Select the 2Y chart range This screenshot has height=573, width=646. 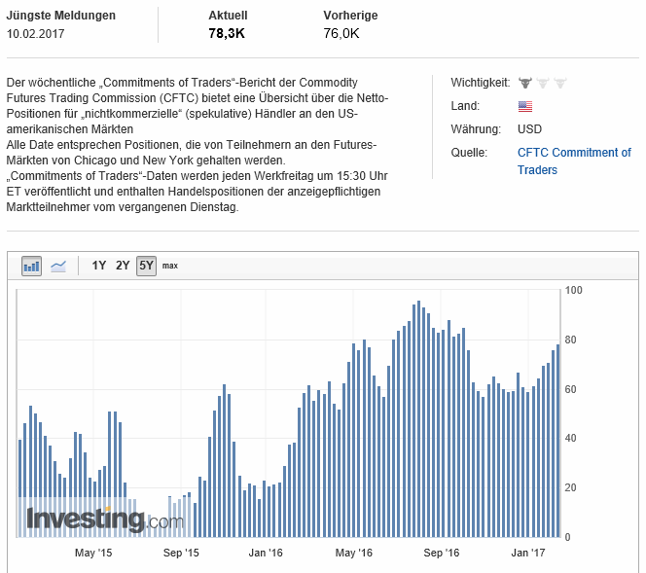click(x=123, y=266)
